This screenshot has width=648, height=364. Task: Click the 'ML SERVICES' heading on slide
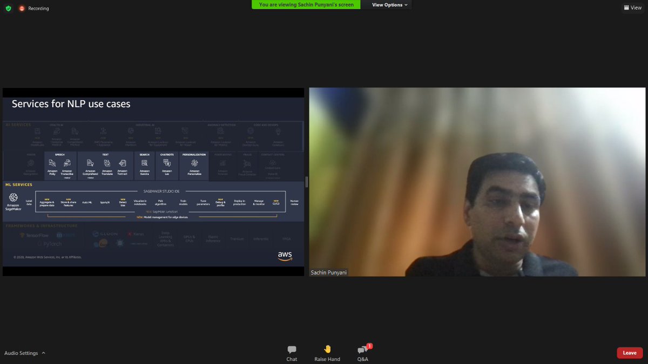(19, 184)
